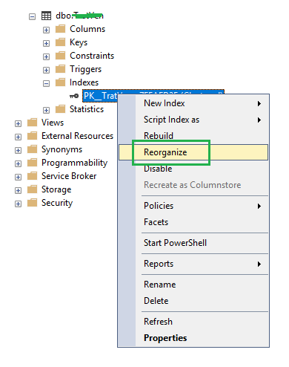The image size is (289, 367).
Task: Click Recreate as Columnstore menu entry
Action: (x=193, y=185)
